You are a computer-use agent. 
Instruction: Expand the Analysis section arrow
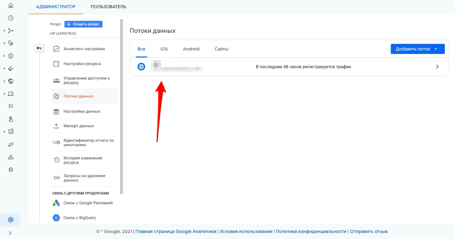coord(4,132)
